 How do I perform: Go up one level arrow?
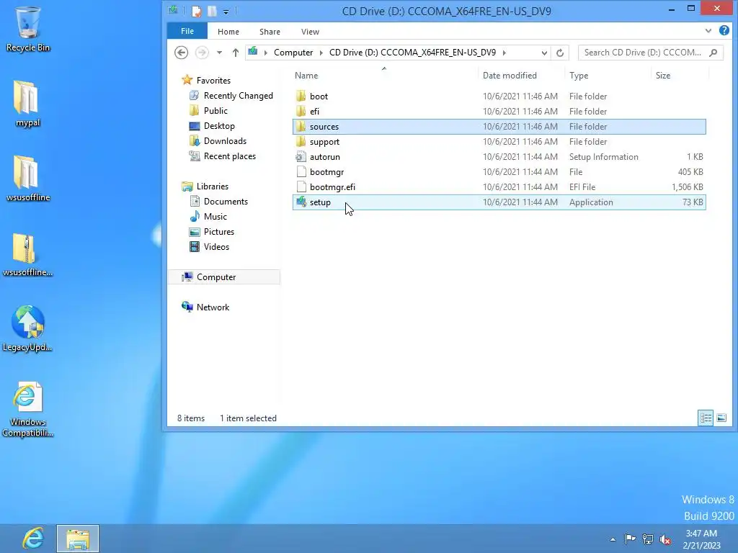(236, 53)
